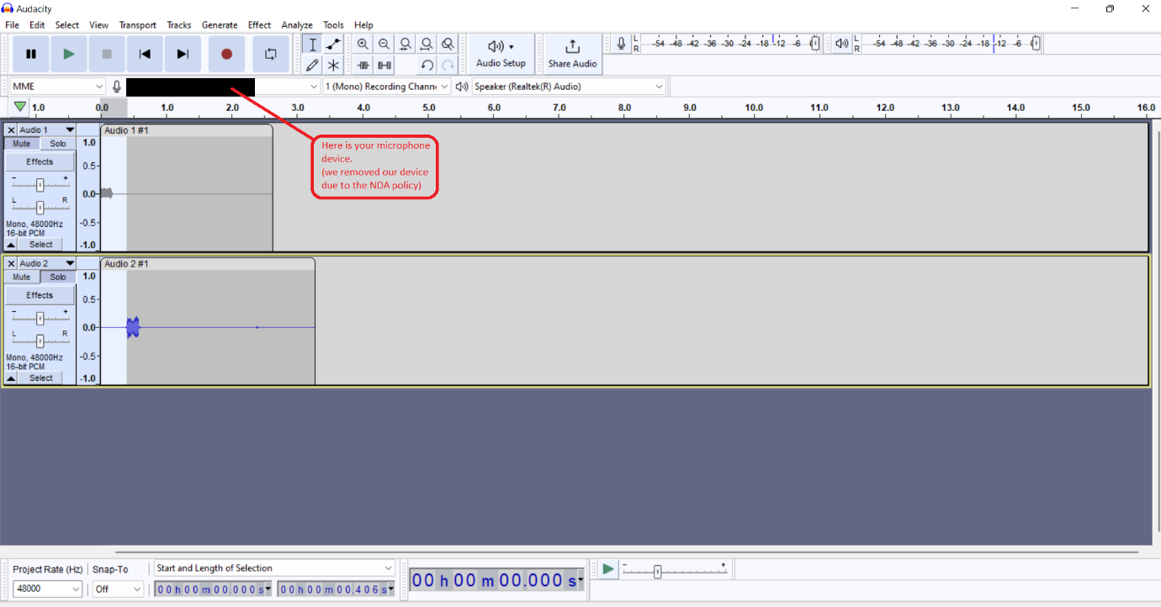Adjust the Audio 2 pan slider

(40, 340)
